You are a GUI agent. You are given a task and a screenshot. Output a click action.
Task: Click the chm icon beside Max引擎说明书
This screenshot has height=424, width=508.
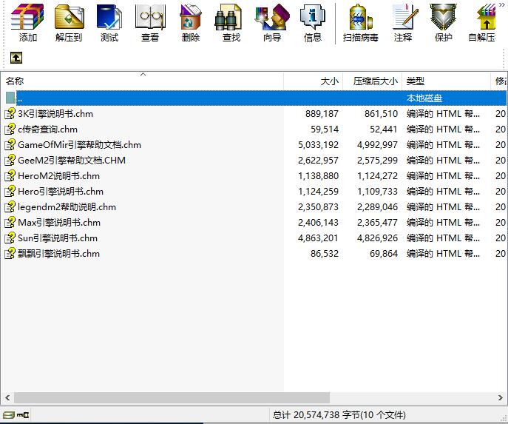coord(10,223)
